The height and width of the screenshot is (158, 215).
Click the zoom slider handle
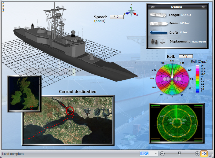[180, 153]
